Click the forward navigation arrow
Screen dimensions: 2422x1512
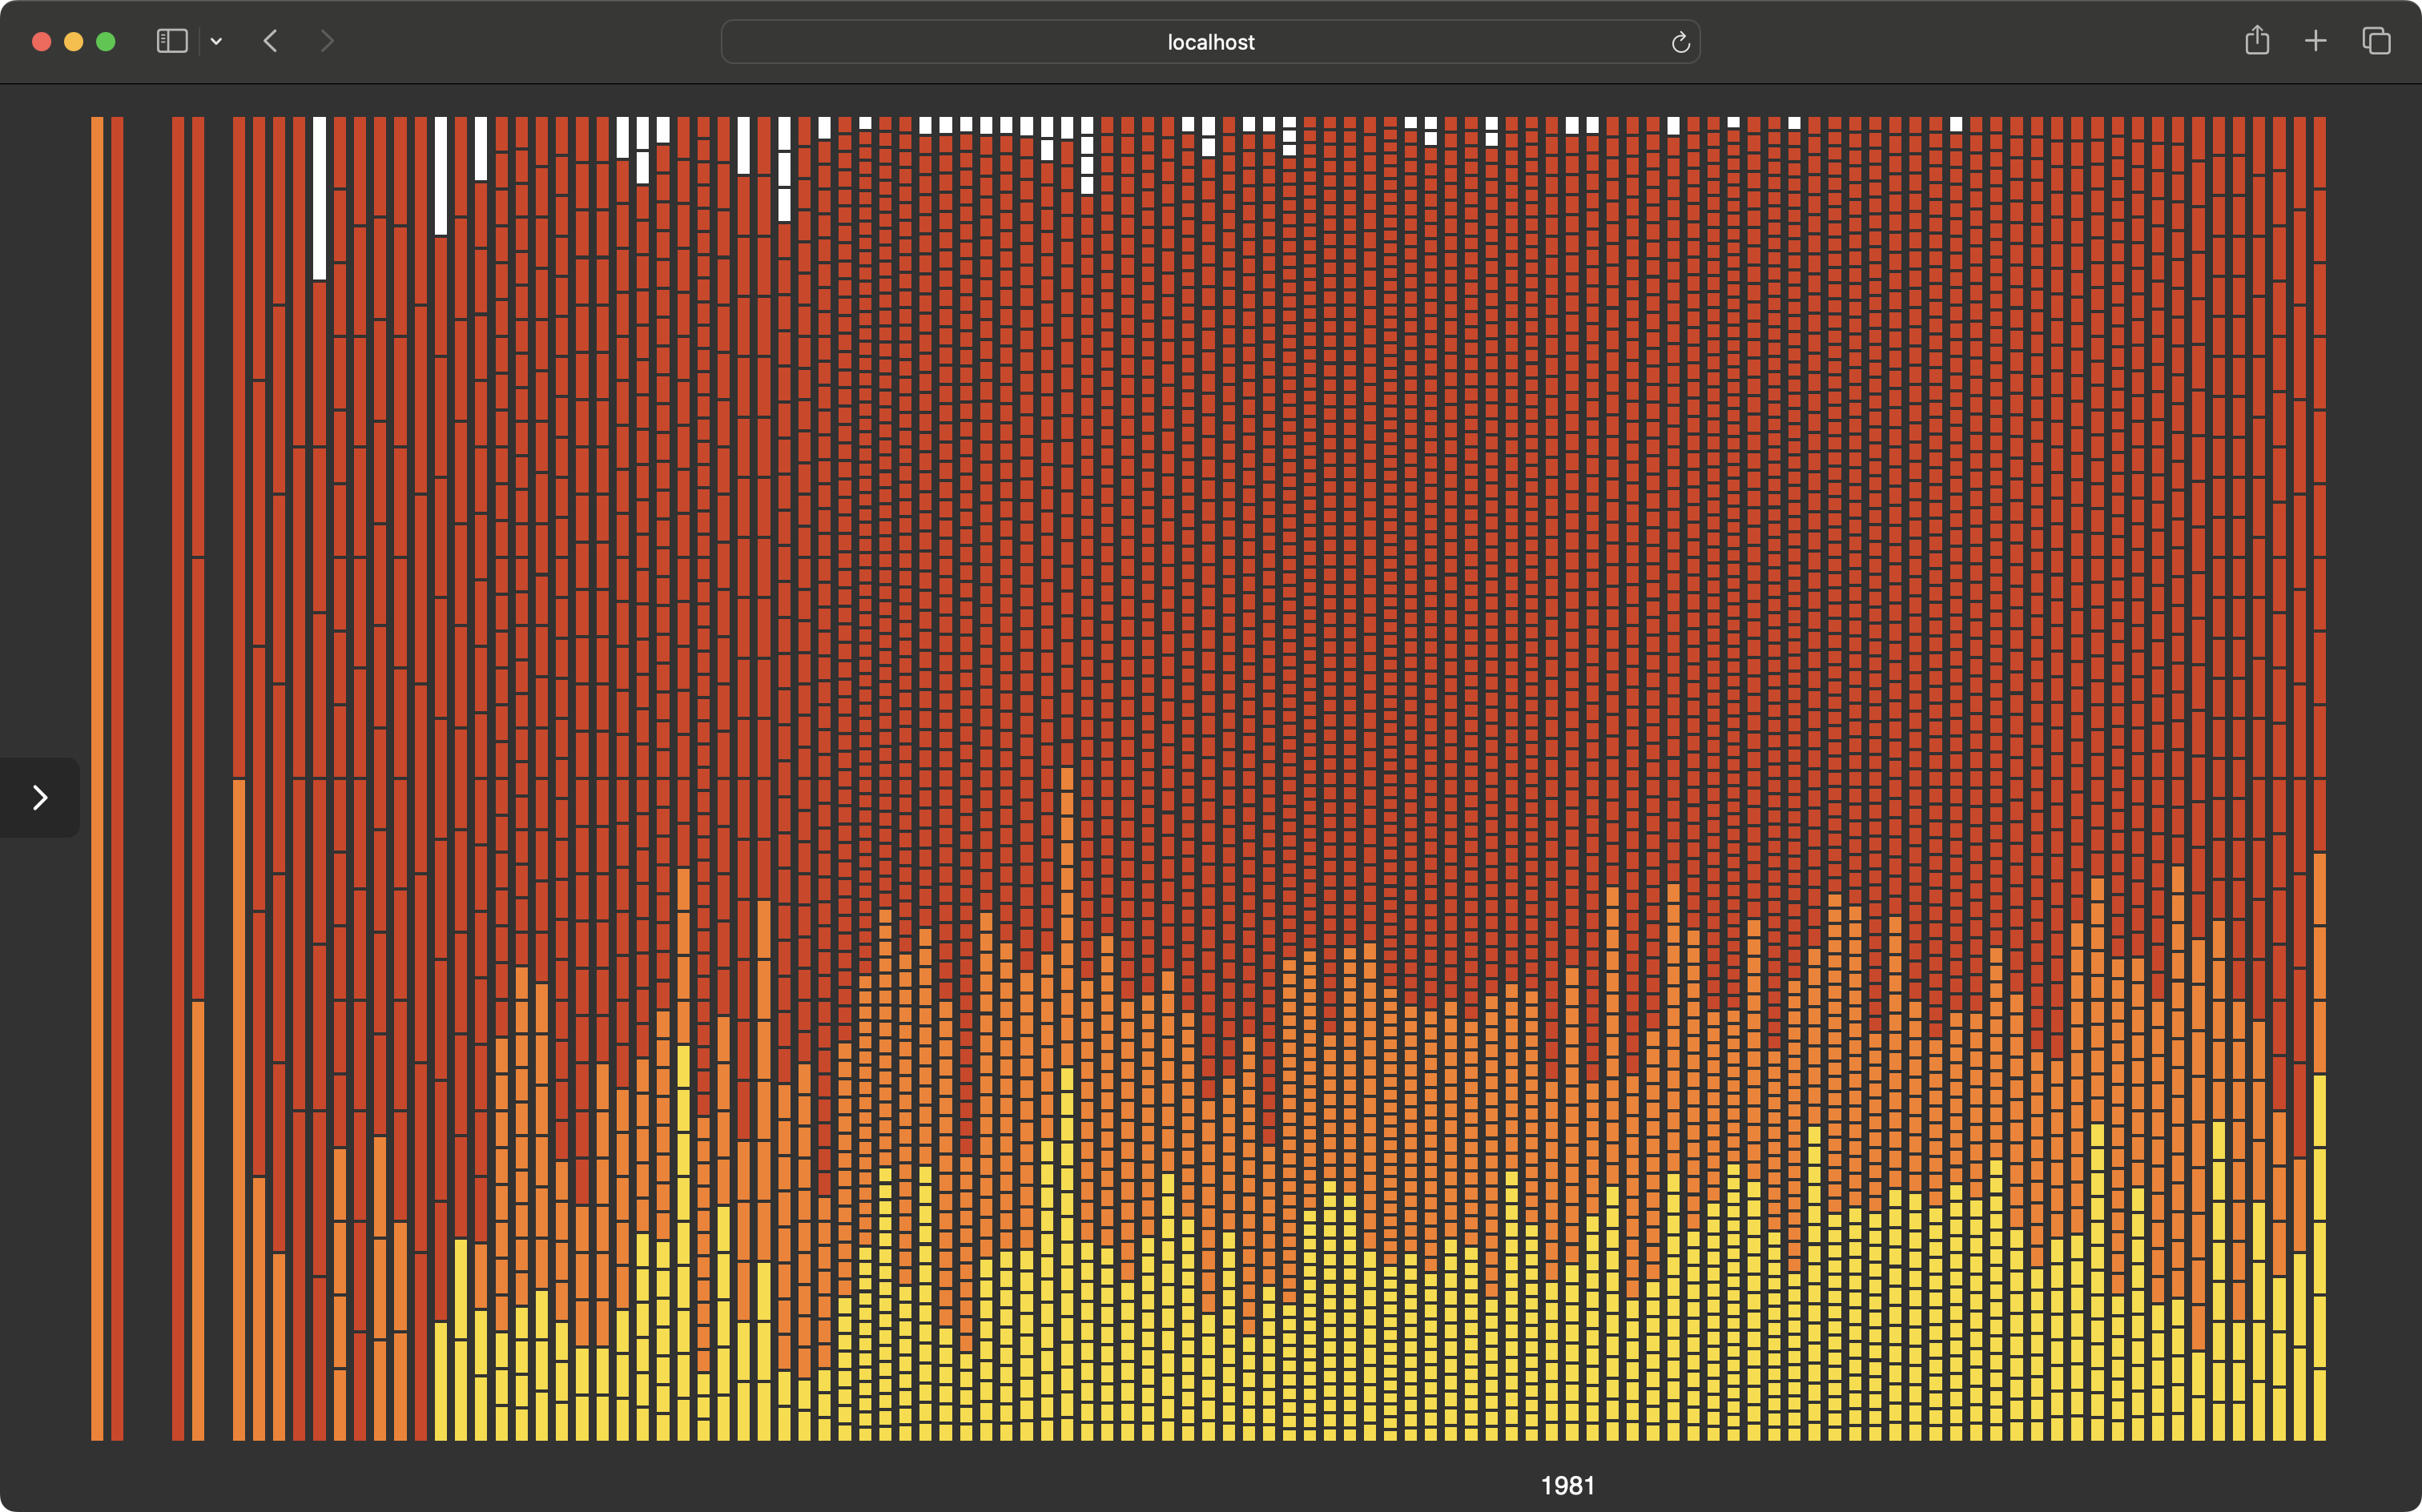point(327,41)
